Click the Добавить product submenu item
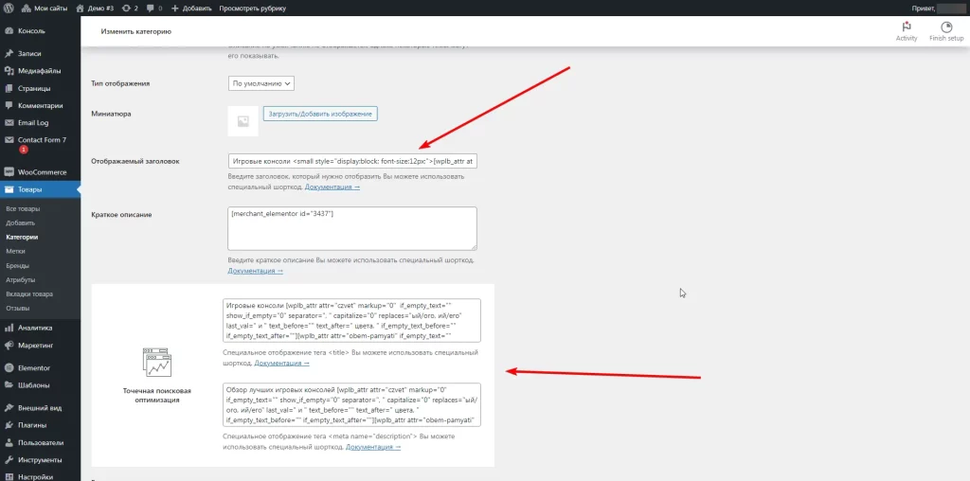Viewport: 970px width, 481px height. pyautogui.click(x=21, y=223)
